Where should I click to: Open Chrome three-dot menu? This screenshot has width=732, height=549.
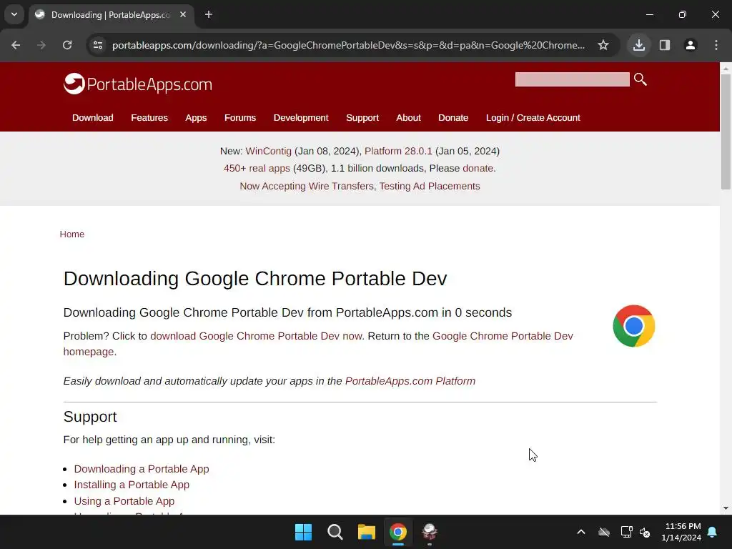pos(716,45)
